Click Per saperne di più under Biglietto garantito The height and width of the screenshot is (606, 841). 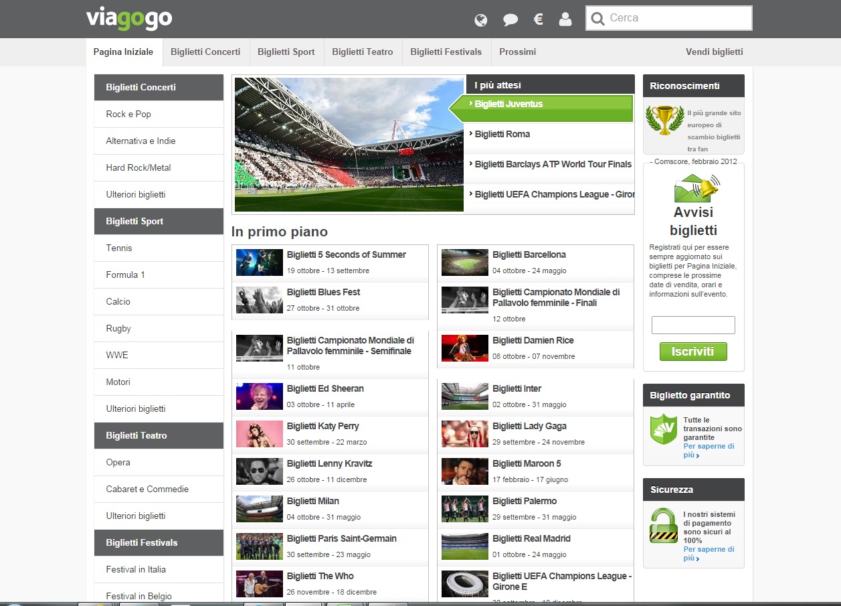[x=709, y=451]
